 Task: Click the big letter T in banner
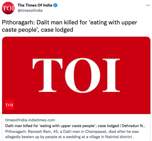47,75
